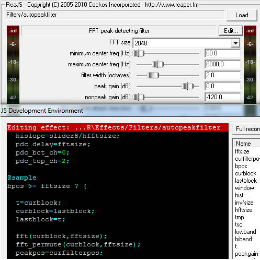Select the lowband variable in the list

(x=245, y=232)
